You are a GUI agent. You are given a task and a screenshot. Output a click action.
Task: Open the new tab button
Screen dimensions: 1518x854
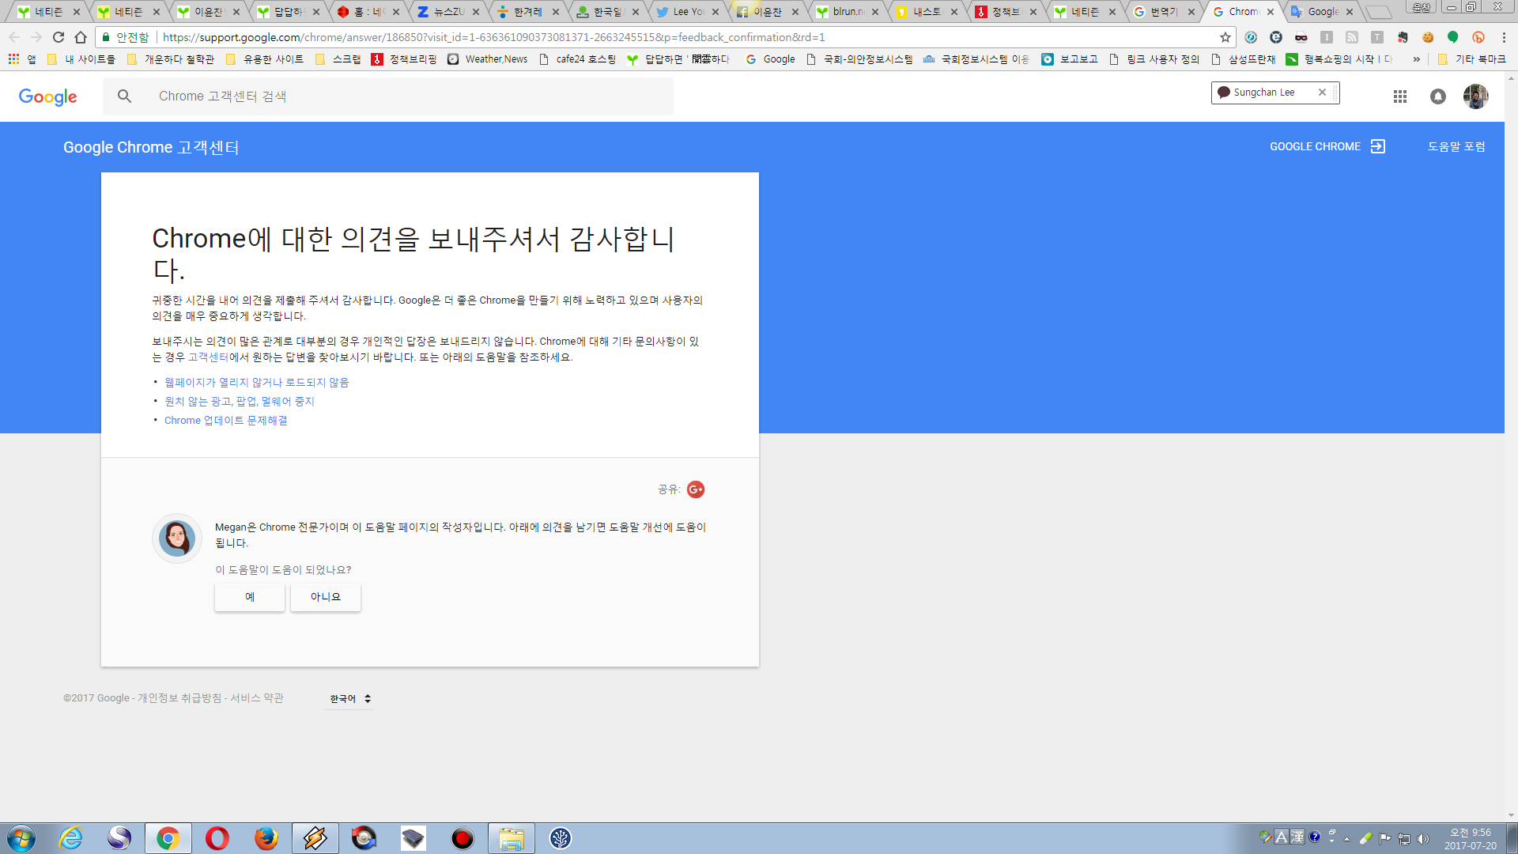1379,12
